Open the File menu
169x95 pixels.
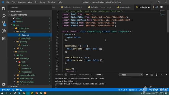pyautogui.click(x=8, y=2)
